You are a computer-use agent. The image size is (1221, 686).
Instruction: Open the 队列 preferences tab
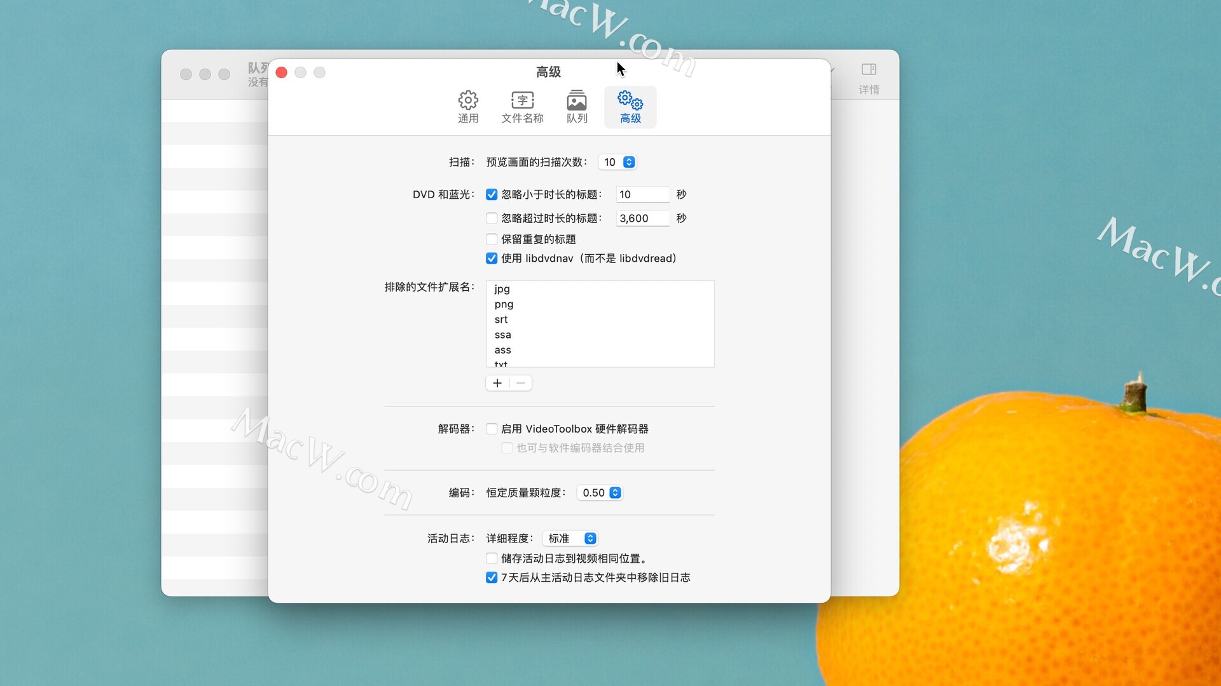[x=577, y=107]
